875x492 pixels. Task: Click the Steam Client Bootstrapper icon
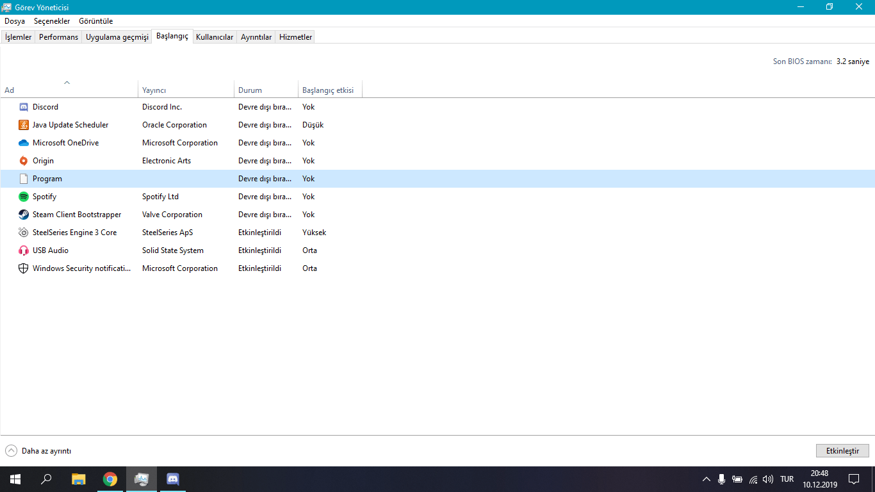click(24, 215)
